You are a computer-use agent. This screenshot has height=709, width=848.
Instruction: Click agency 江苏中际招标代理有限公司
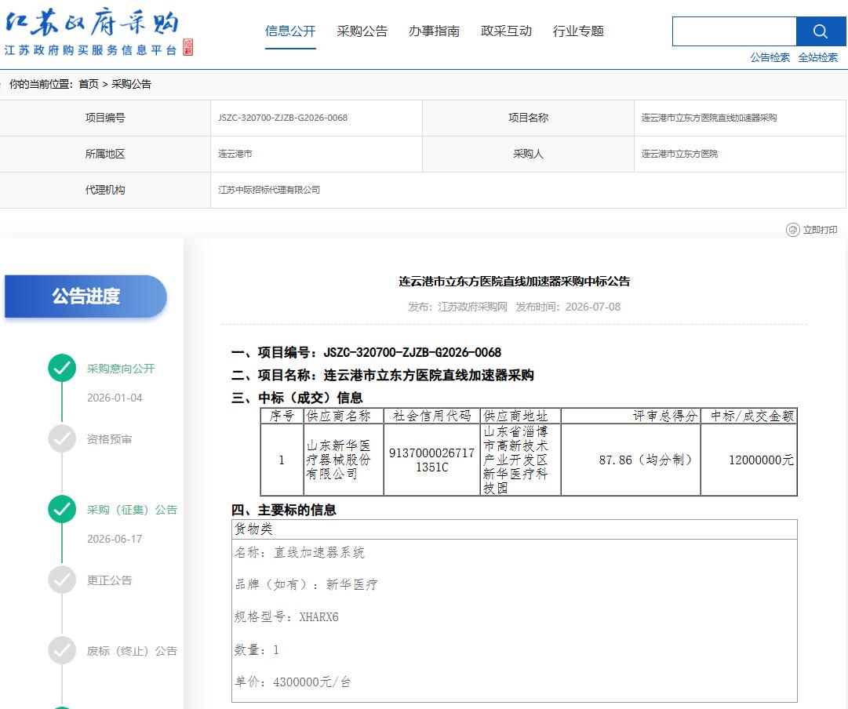click(x=269, y=190)
